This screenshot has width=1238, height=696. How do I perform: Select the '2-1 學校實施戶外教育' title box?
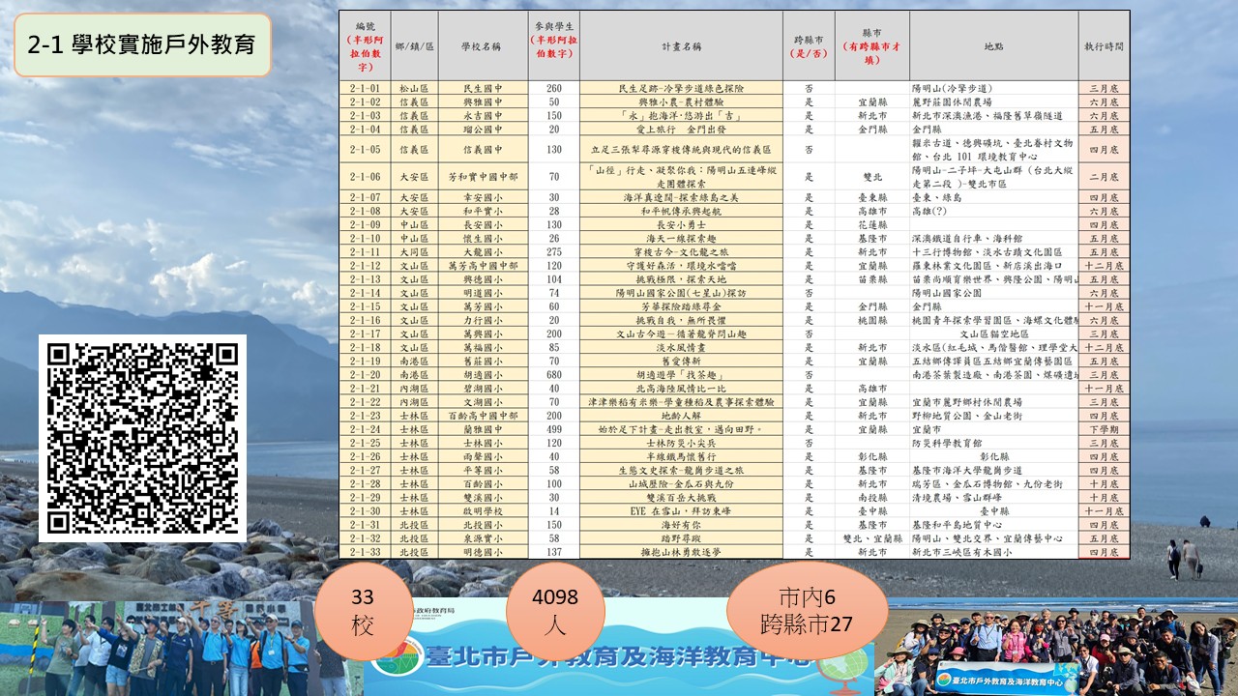pos(142,44)
